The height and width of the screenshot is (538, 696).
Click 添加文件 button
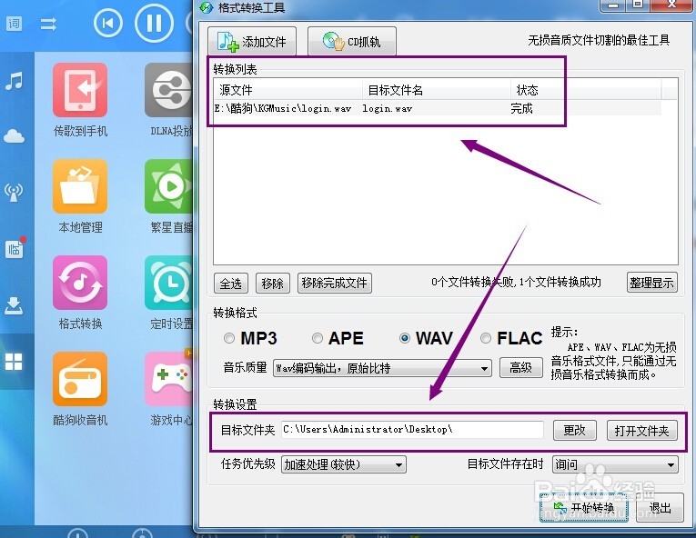[x=252, y=41]
